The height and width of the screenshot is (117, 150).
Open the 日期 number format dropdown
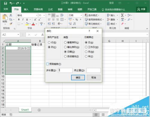click(x=81, y=15)
